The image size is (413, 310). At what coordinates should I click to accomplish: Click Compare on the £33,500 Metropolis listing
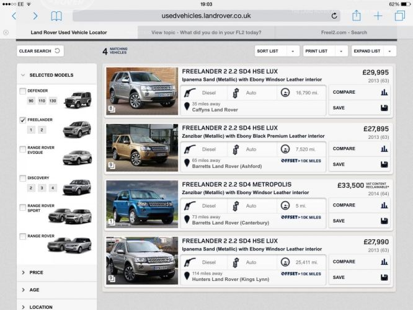360,205
